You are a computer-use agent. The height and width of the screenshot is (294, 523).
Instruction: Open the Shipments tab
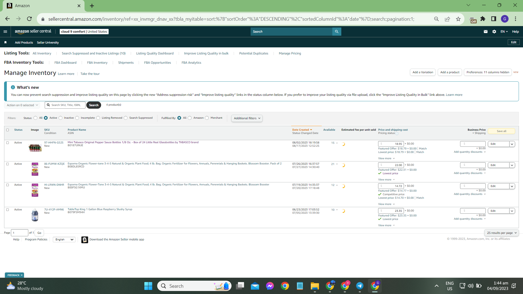(x=126, y=63)
